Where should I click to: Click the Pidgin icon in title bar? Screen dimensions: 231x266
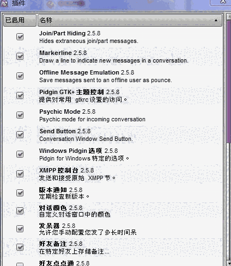coord(4,3)
